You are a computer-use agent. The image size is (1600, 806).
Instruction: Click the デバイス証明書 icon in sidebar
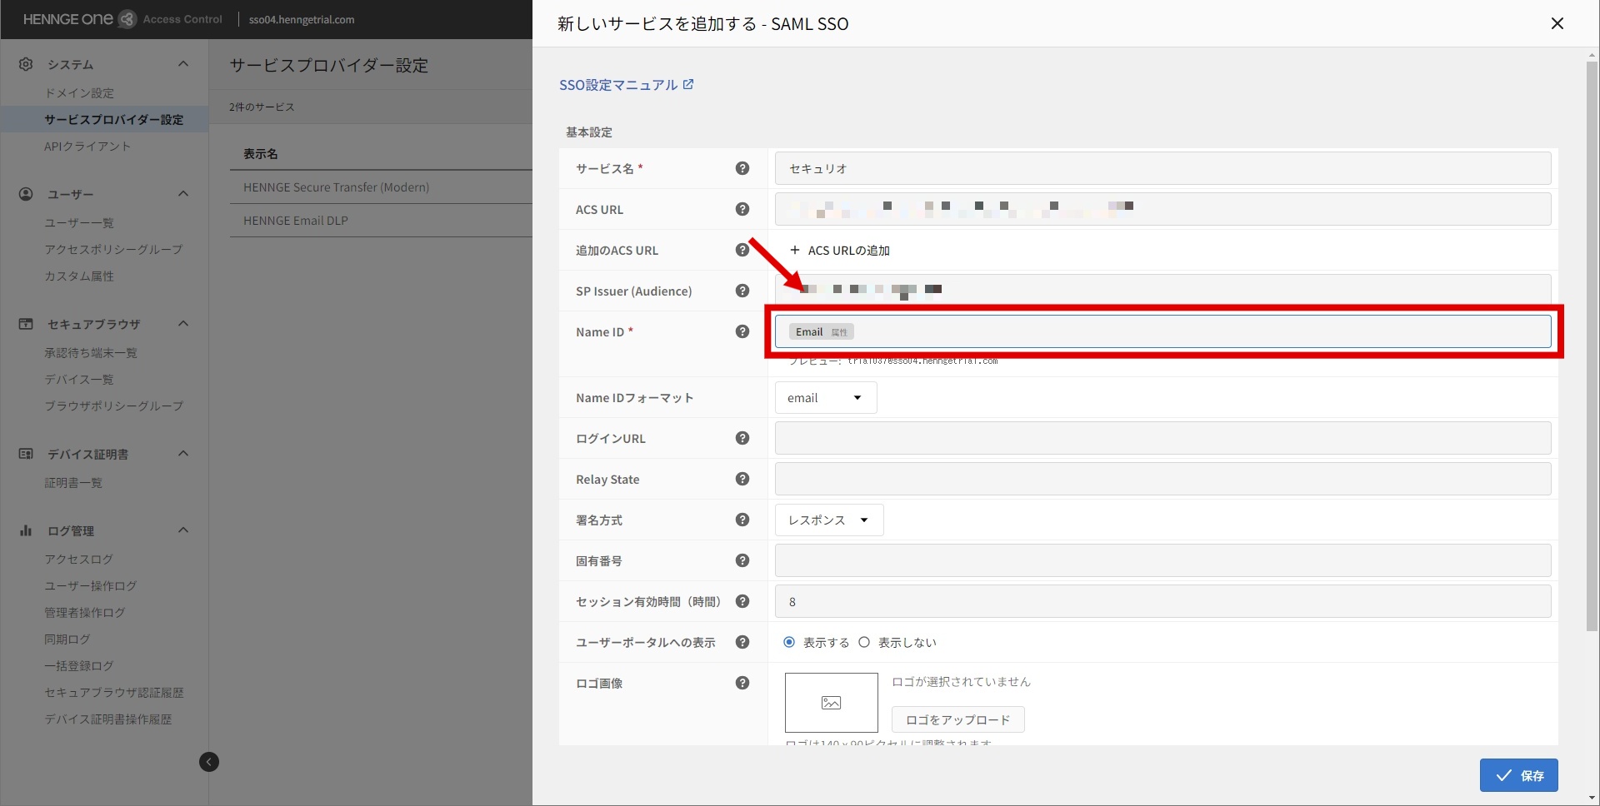pyautogui.click(x=26, y=454)
